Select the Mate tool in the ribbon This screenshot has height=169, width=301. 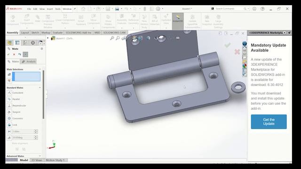[38, 19]
